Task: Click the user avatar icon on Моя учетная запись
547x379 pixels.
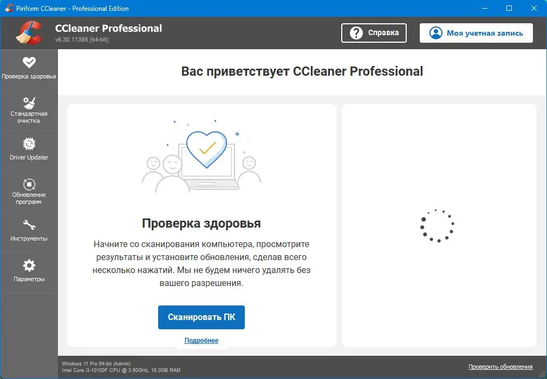Action: (435, 32)
